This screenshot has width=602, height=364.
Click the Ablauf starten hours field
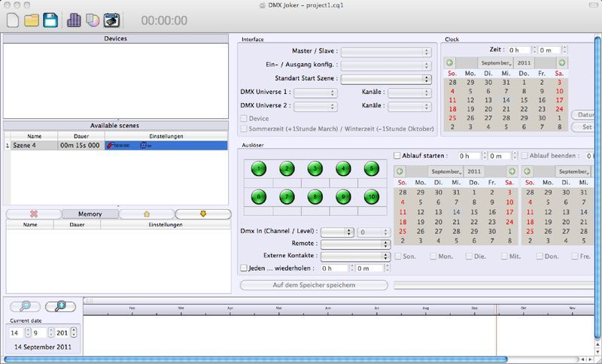469,156
